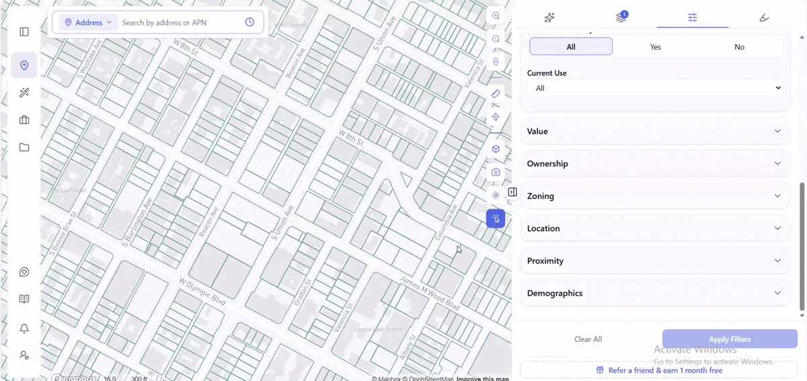Reset map north compass icon
This screenshot has width=807, height=381.
tap(496, 61)
